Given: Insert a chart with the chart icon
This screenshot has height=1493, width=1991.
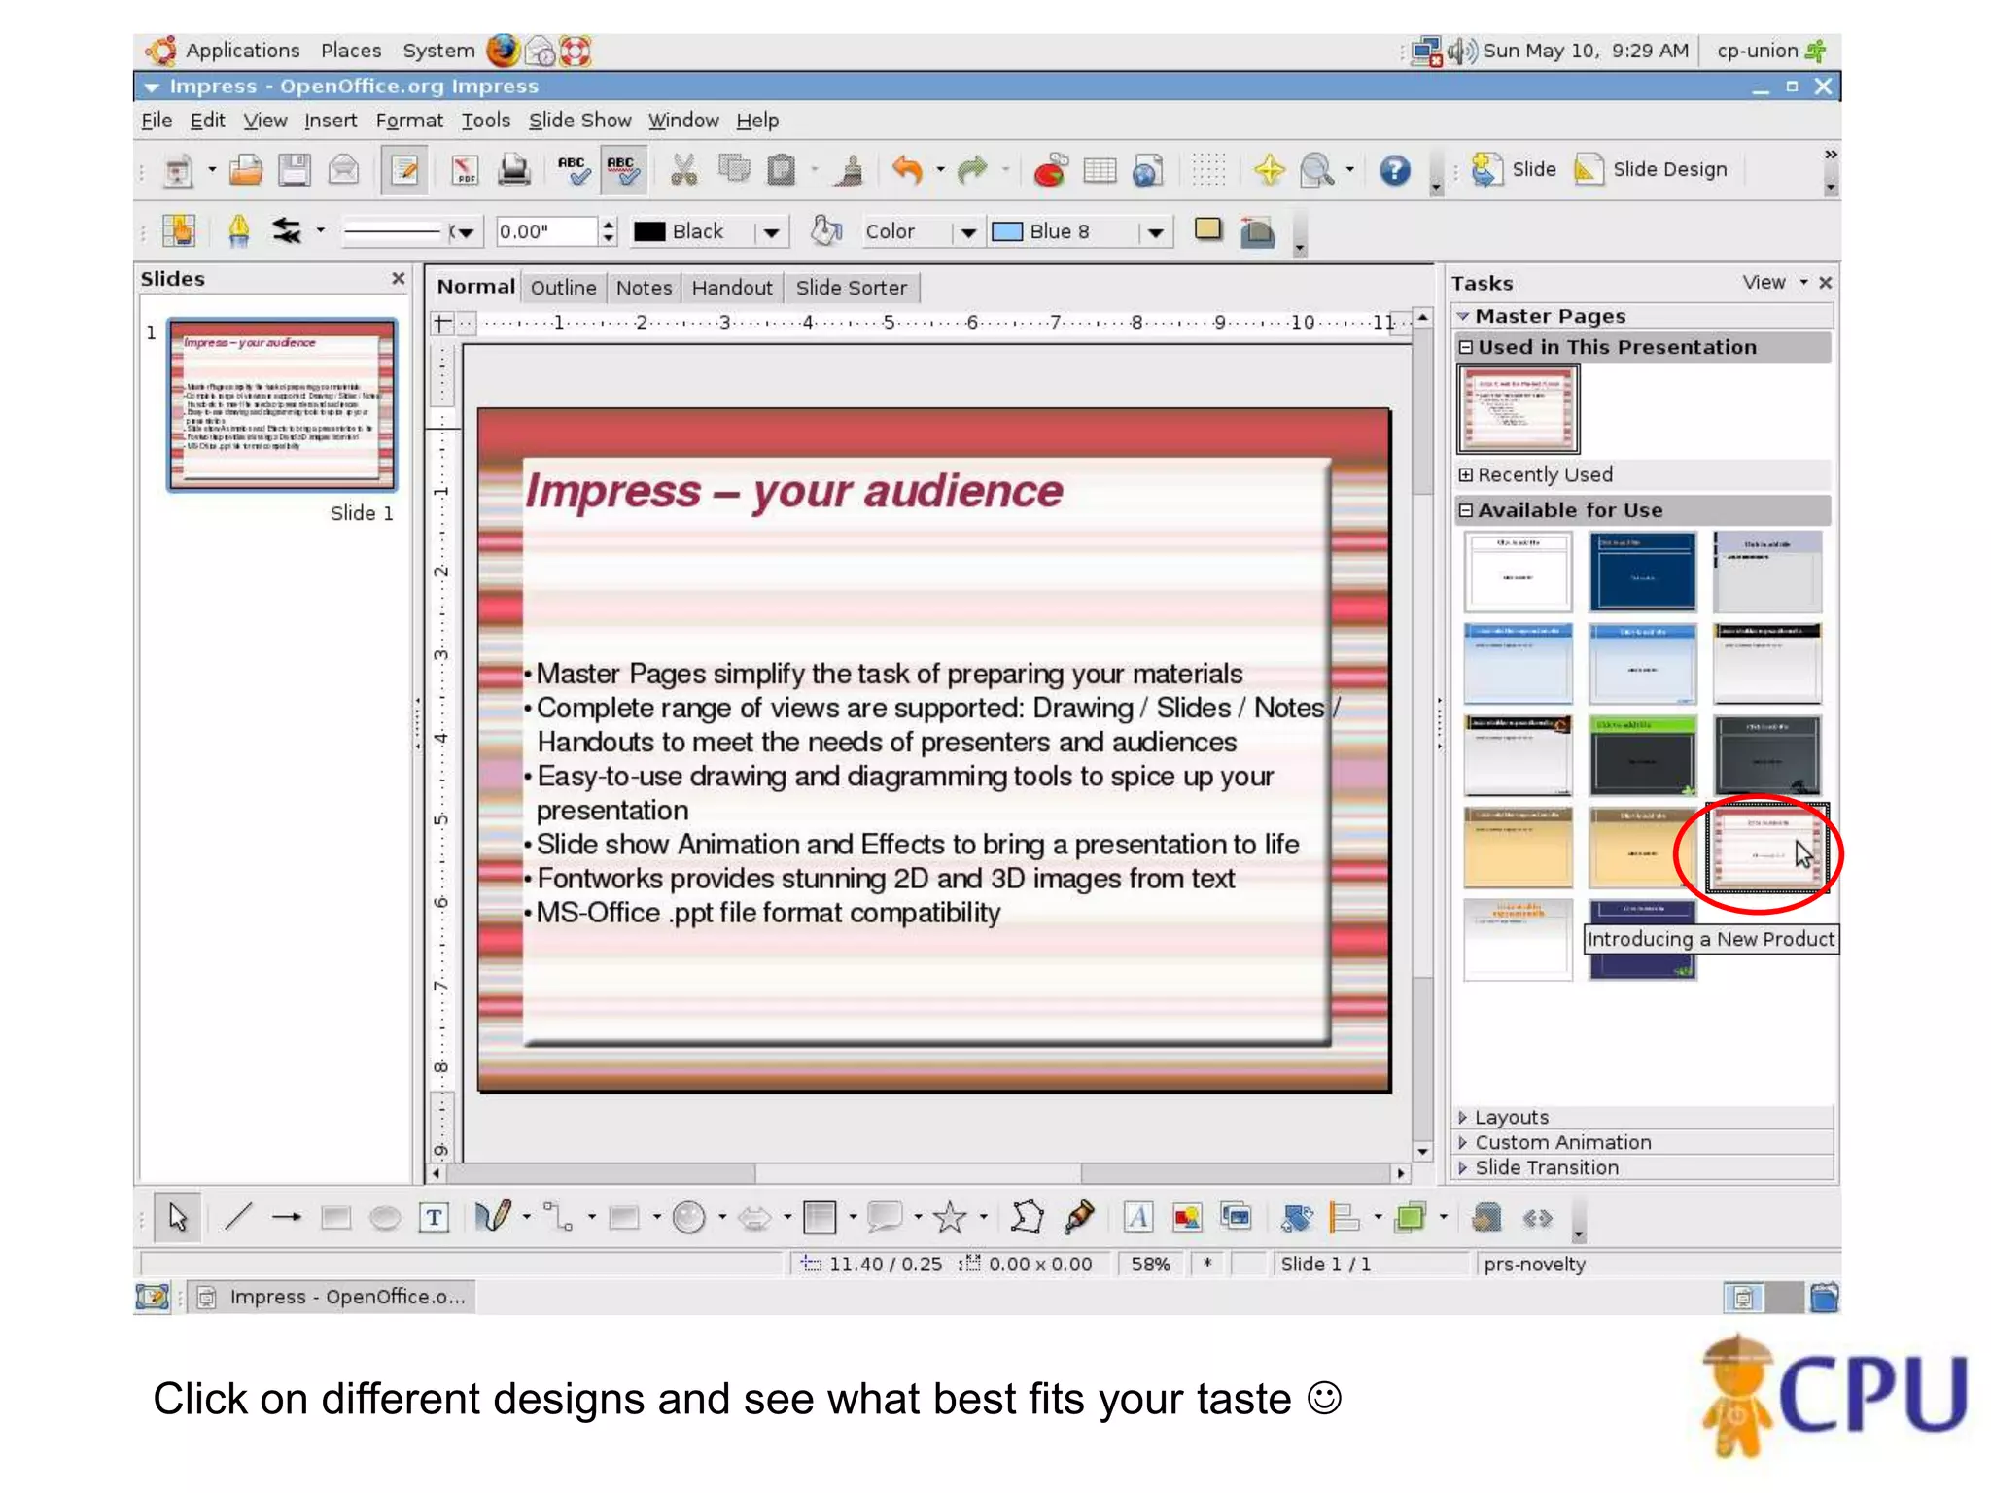Looking at the screenshot, I should pyautogui.click(x=1050, y=170).
